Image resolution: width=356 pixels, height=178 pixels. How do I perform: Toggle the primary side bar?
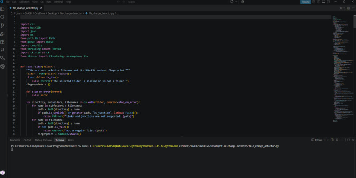tap(319, 2)
